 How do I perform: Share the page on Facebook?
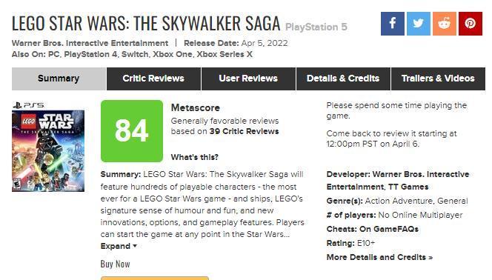[x=393, y=24]
